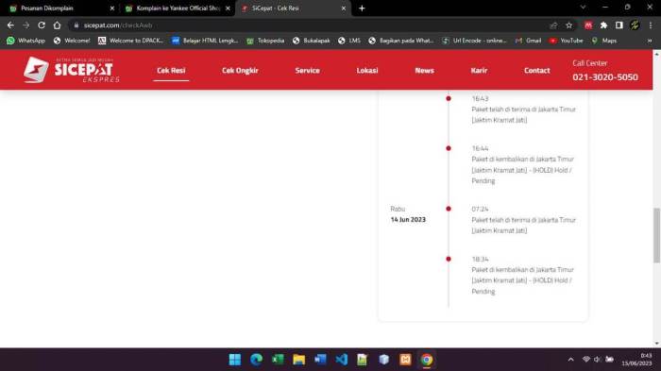Open Excel from the taskbar

(x=278, y=360)
